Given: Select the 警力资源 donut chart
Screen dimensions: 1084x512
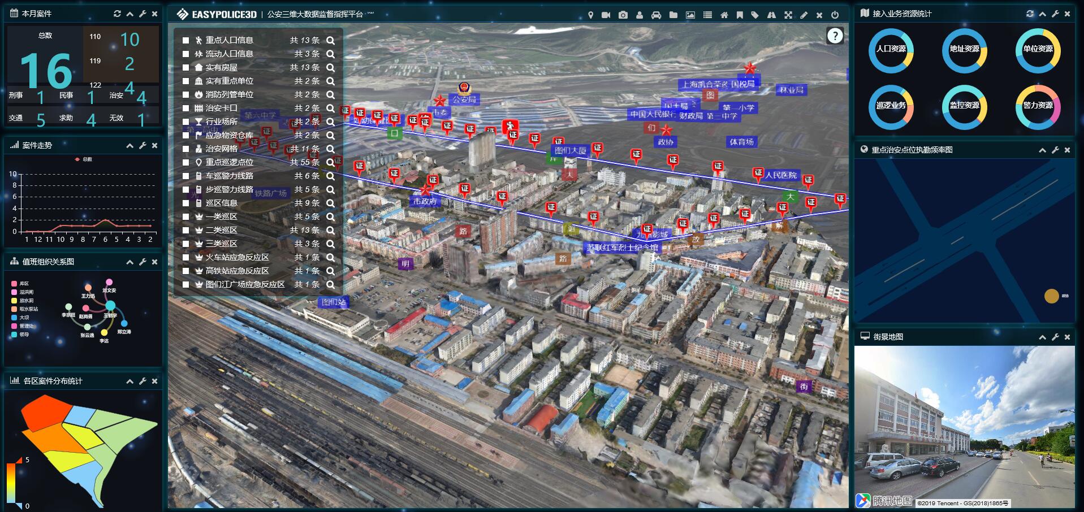Looking at the screenshot, I should [x=1038, y=107].
